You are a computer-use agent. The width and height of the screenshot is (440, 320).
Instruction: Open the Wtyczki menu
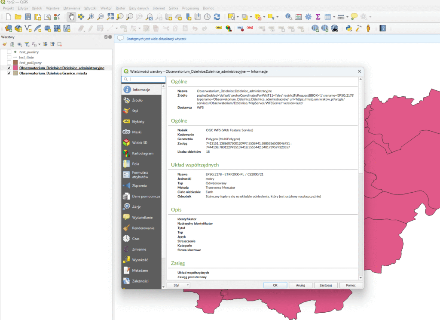coord(90,8)
